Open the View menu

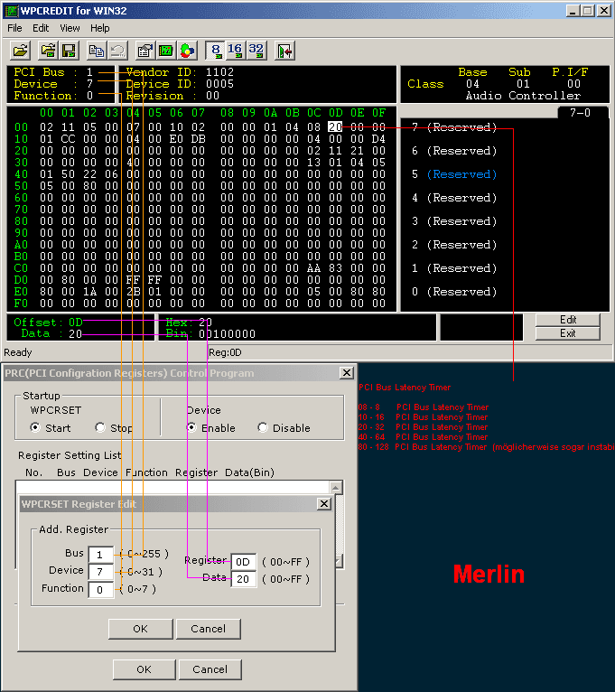[x=70, y=28]
